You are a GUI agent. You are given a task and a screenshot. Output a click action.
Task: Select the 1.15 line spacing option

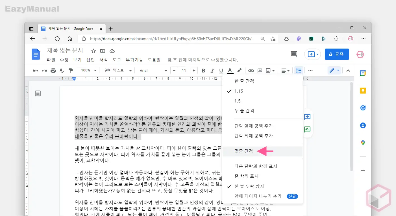pyautogui.click(x=262, y=91)
